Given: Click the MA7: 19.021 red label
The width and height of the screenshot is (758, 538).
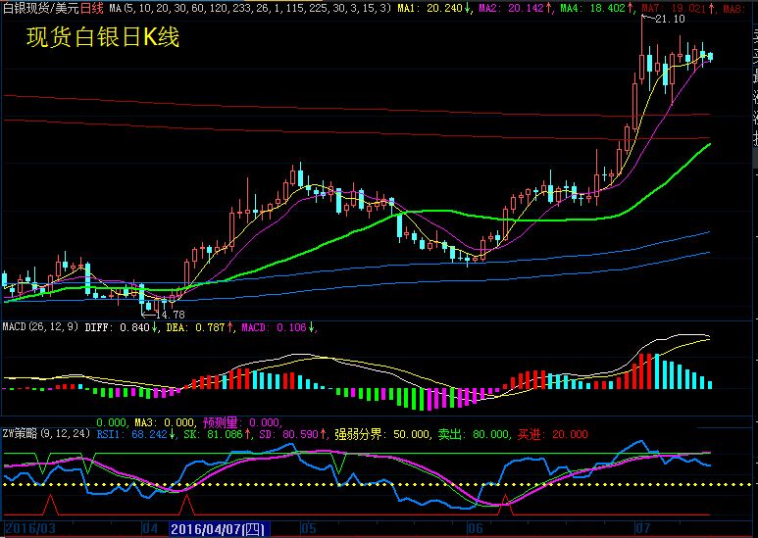Looking at the screenshot, I should [x=677, y=8].
